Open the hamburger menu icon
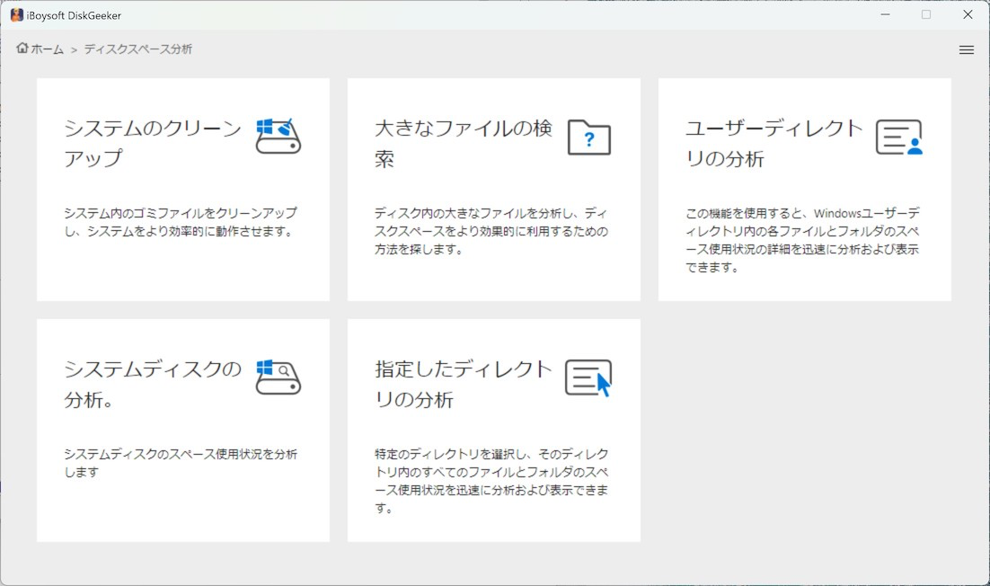The image size is (990, 586). pyautogui.click(x=966, y=50)
